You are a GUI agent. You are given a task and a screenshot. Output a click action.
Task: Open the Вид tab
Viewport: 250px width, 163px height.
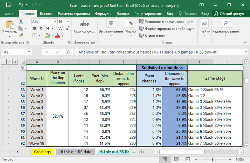point(170,14)
